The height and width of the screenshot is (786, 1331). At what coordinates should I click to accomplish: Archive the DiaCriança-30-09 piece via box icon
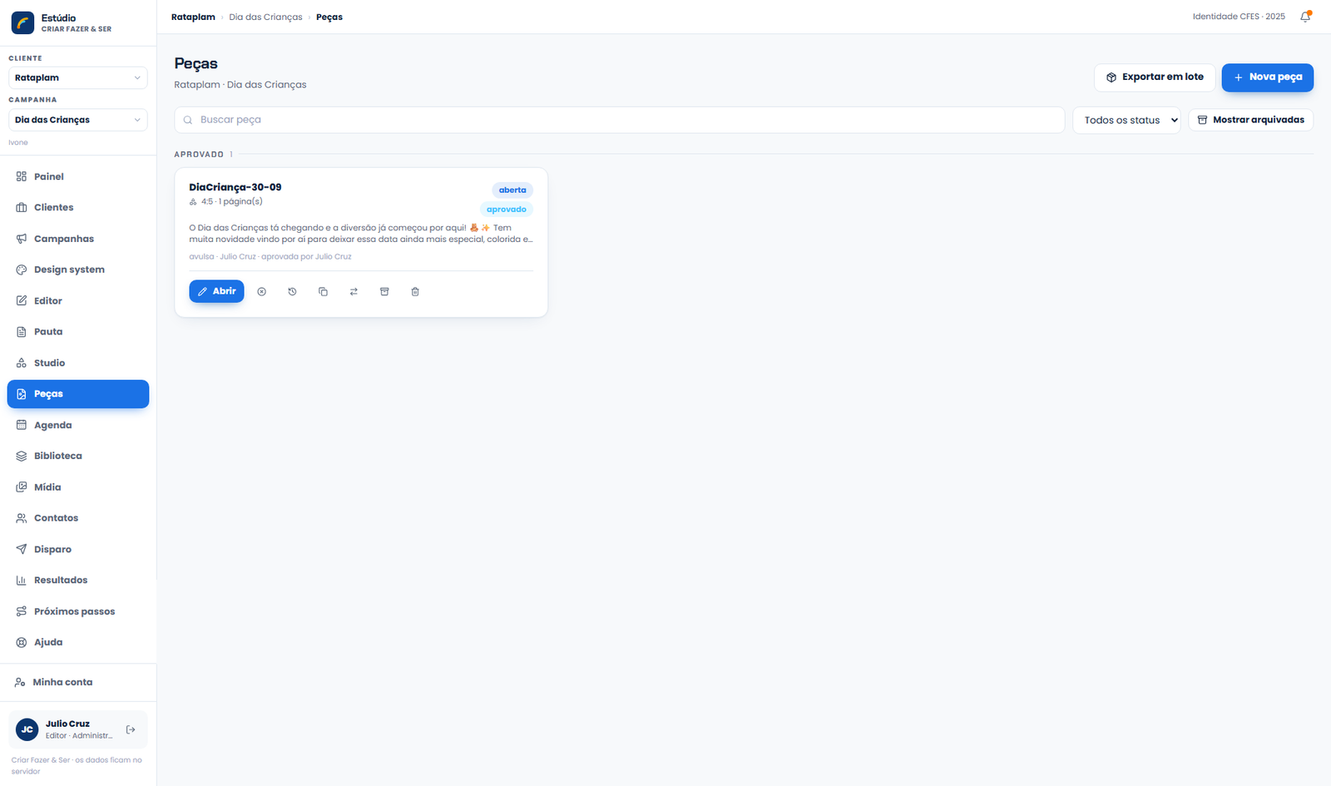(x=384, y=292)
